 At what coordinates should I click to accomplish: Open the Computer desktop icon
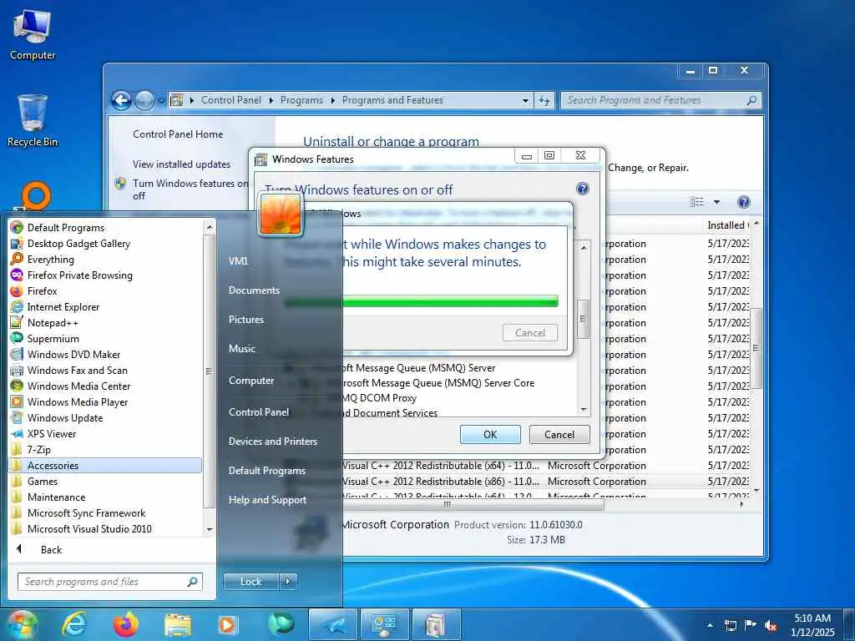[x=33, y=35]
